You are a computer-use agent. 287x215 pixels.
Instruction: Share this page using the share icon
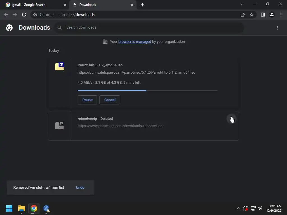click(243, 15)
